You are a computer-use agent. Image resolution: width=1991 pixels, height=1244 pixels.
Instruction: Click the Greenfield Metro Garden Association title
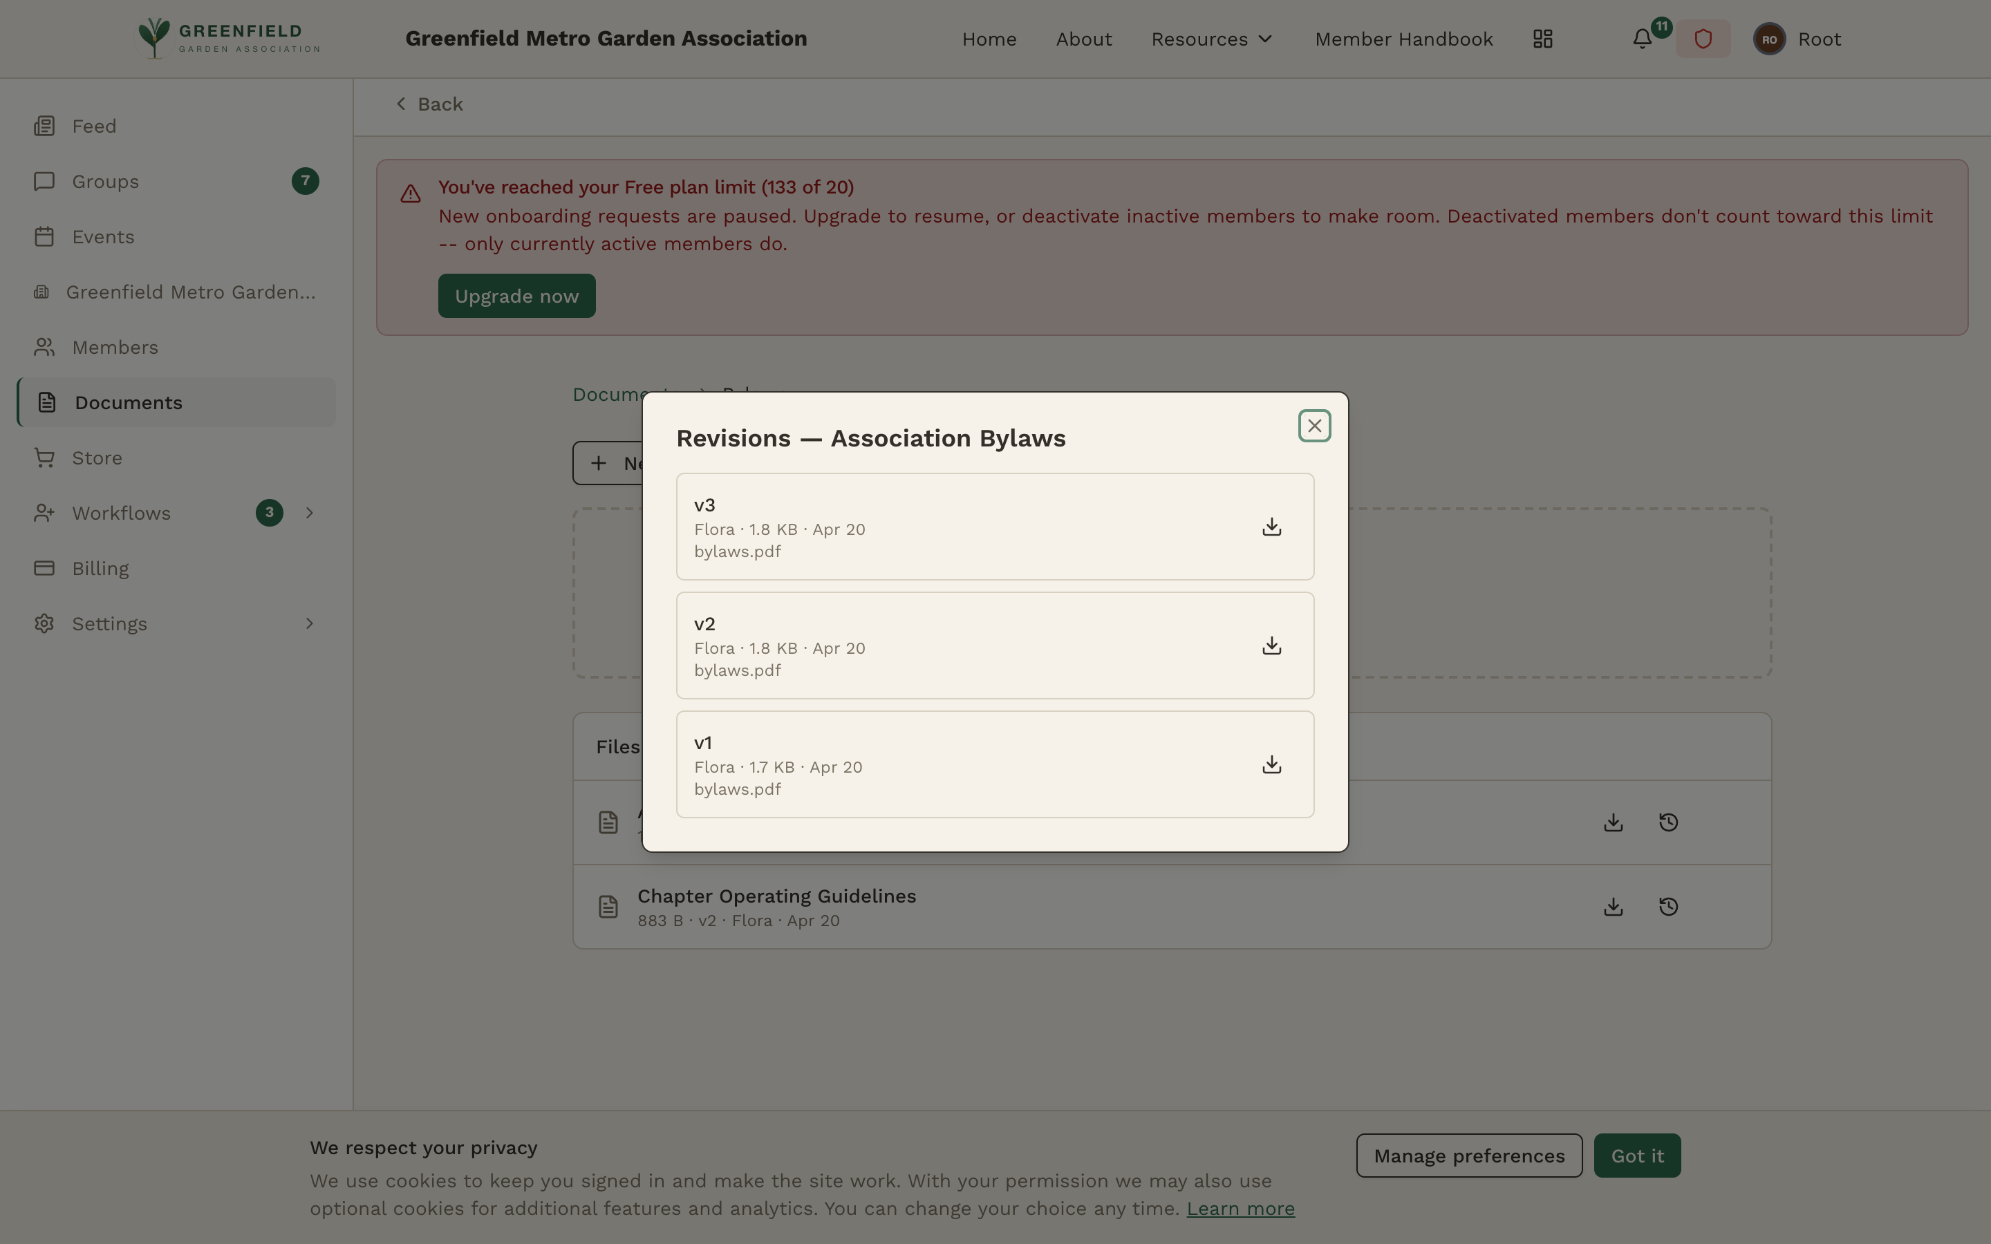click(x=606, y=39)
